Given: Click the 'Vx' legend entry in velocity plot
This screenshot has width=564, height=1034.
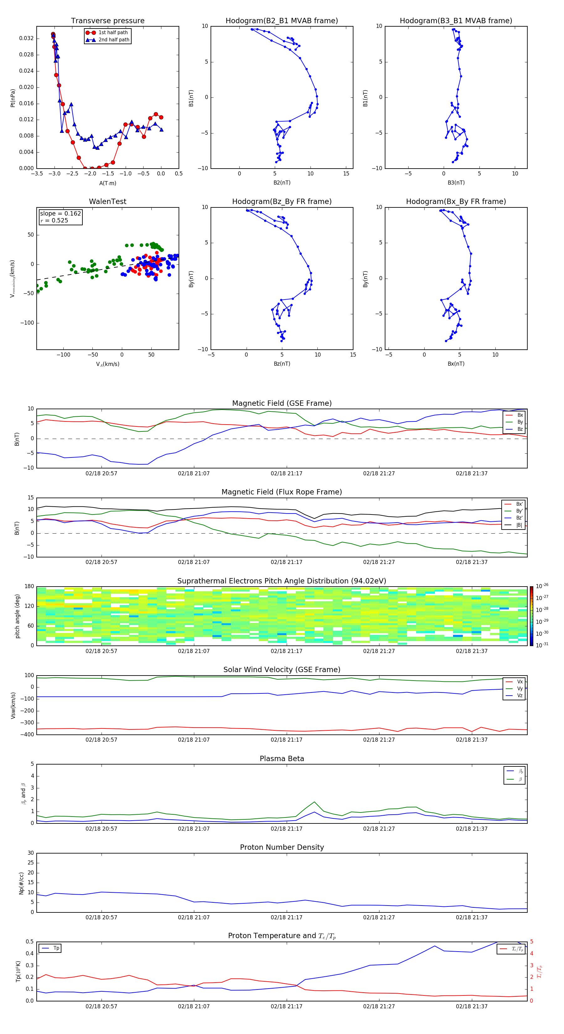Looking at the screenshot, I should 514,681.
